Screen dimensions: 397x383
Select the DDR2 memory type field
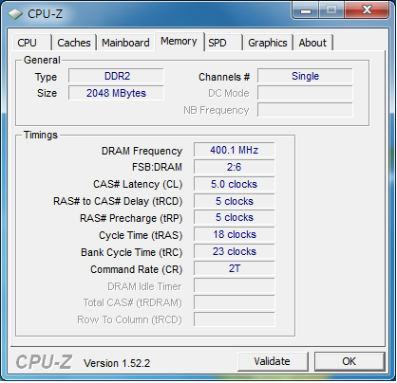pos(116,76)
